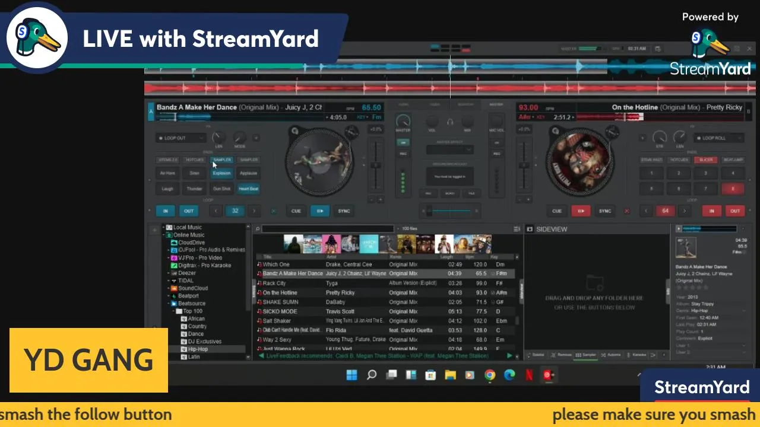Trigger the Air Horn sampler pad
The image size is (760, 427).
click(x=167, y=173)
